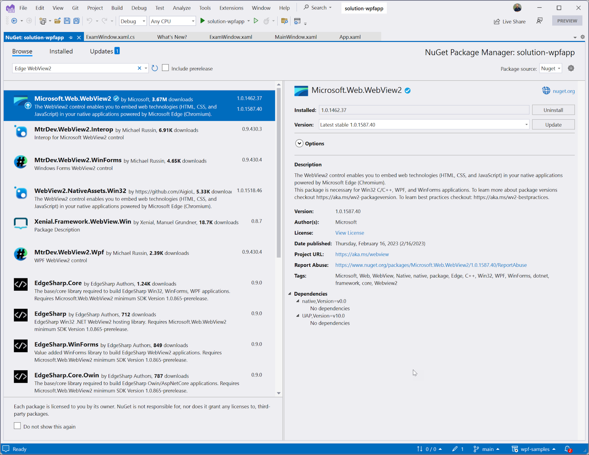Click the Update button
Viewport: 589px width, 455px height.
point(553,124)
